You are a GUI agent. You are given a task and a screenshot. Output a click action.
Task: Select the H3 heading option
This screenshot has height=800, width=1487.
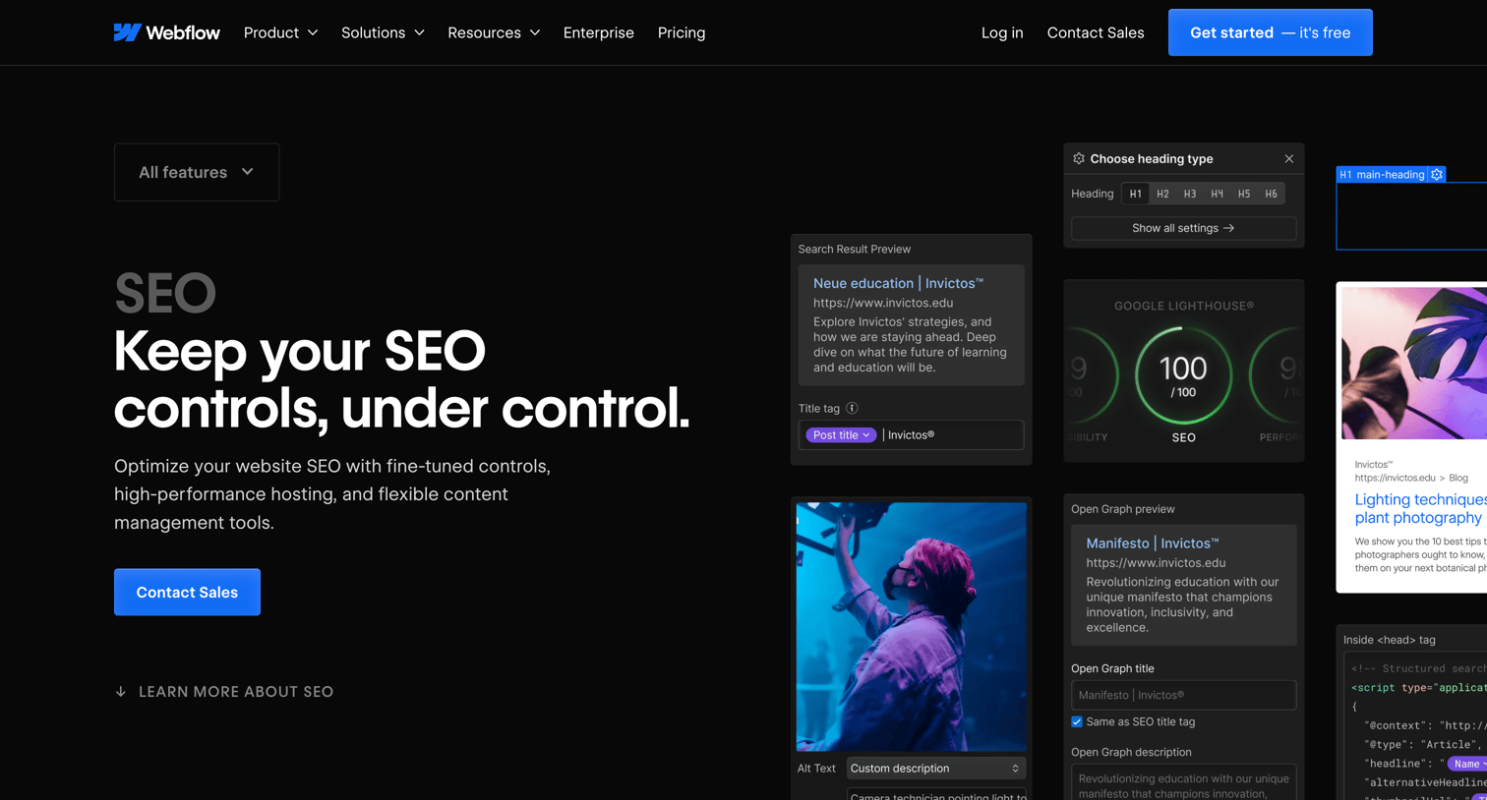click(1190, 194)
